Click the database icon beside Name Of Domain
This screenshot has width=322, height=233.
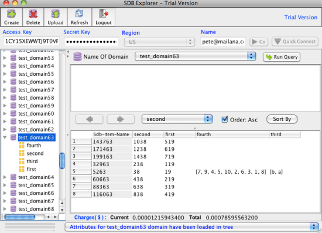coord(77,56)
